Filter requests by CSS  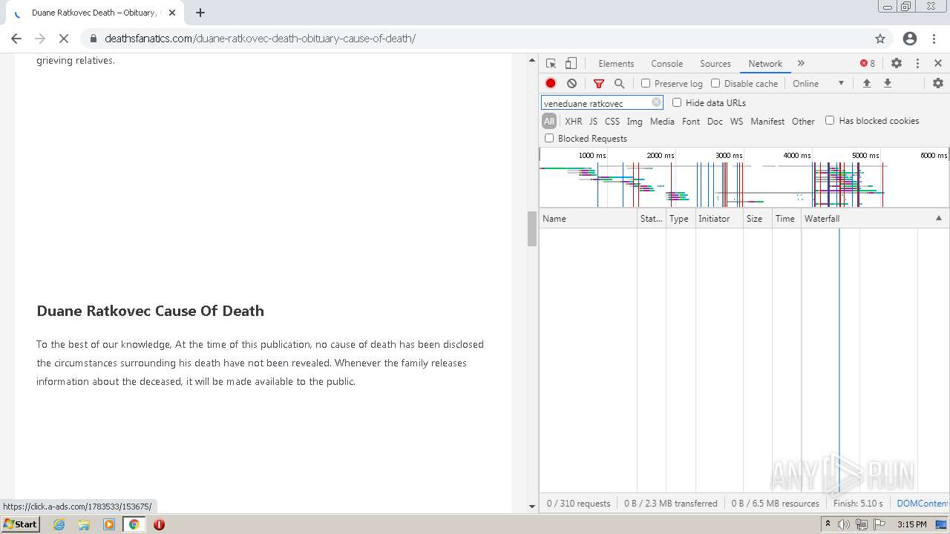pyautogui.click(x=612, y=121)
